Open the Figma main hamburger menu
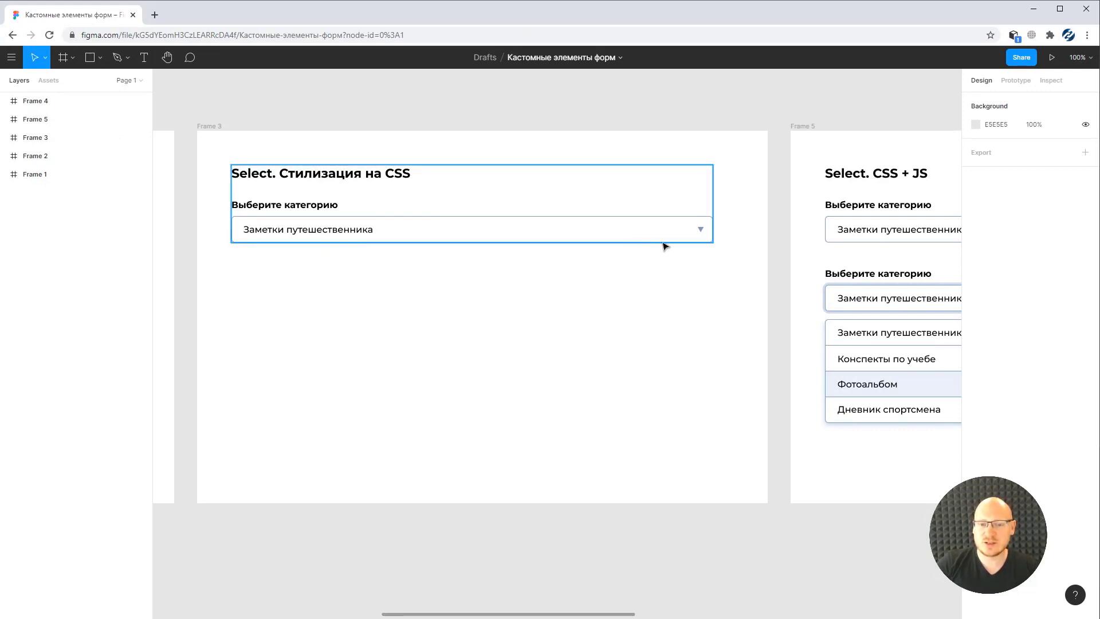 (x=11, y=57)
